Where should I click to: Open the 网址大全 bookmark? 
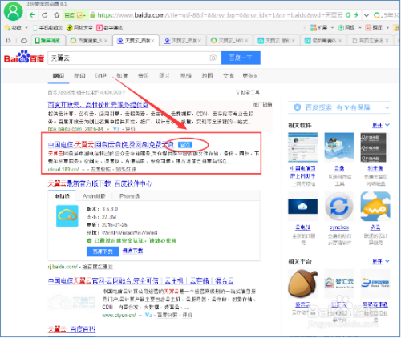(x=79, y=28)
